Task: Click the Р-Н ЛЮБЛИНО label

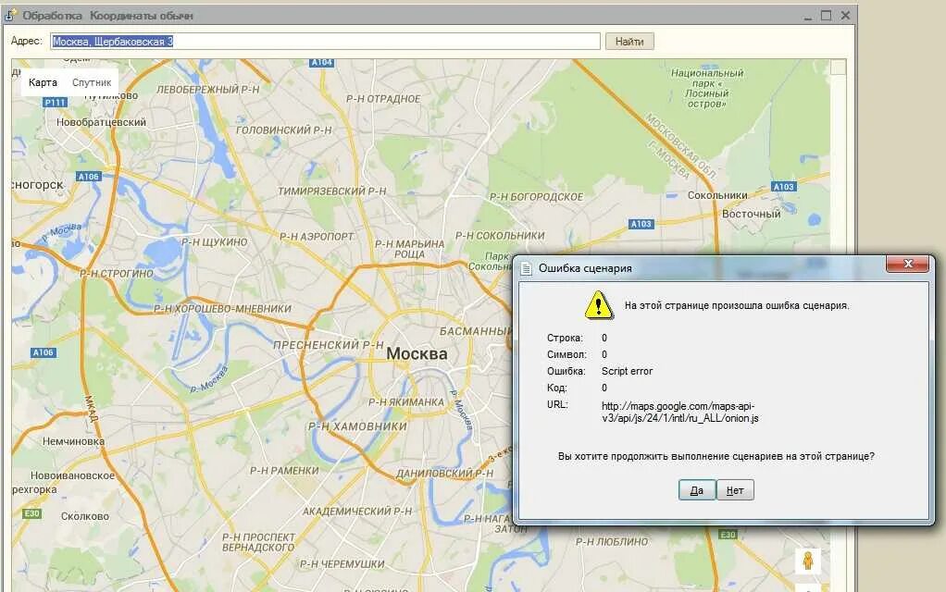Action: click(x=612, y=542)
